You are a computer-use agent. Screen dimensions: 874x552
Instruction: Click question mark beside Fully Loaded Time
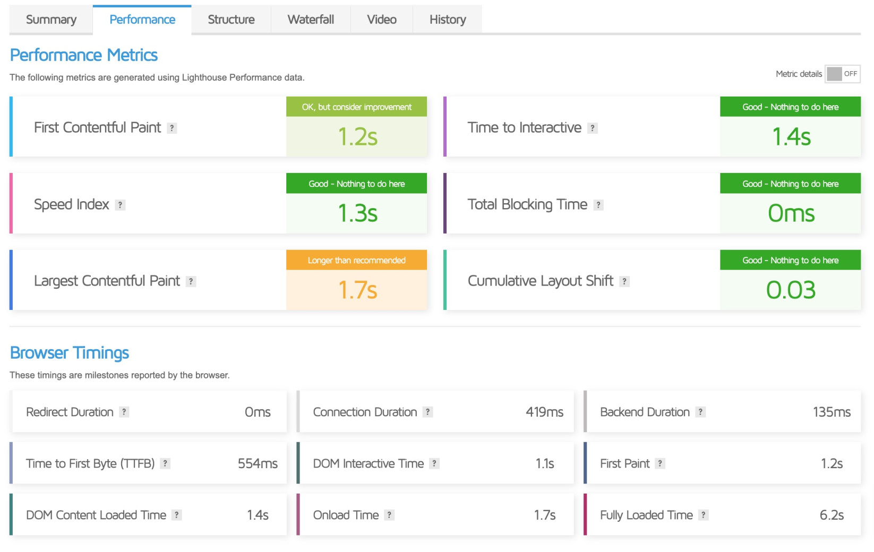[704, 515]
